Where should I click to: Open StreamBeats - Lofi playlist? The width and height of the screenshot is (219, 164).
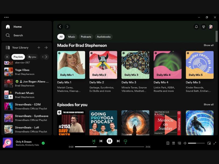point(27,129)
